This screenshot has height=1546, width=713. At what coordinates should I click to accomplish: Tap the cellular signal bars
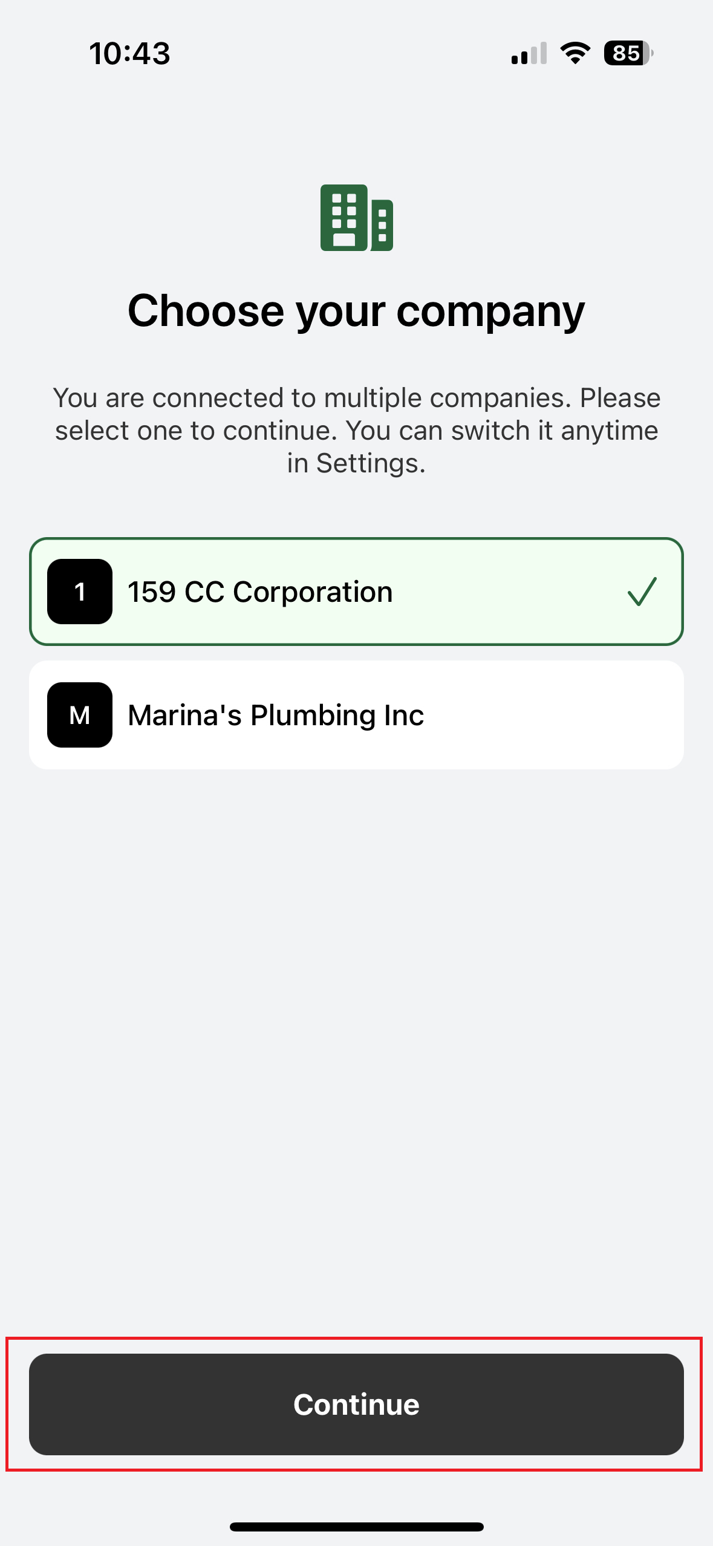pyautogui.click(x=529, y=53)
